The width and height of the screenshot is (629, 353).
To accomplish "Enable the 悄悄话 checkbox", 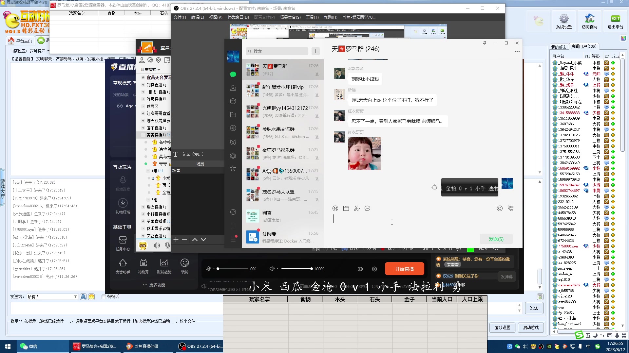I will point(104,297).
